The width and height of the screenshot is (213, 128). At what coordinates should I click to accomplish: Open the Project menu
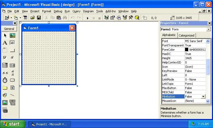pos(35,11)
